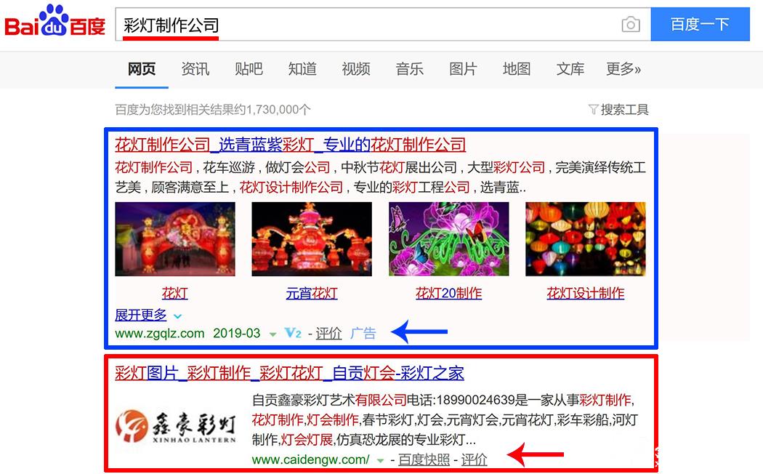Click the www.zgqlz.com URL

click(x=160, y=334)
